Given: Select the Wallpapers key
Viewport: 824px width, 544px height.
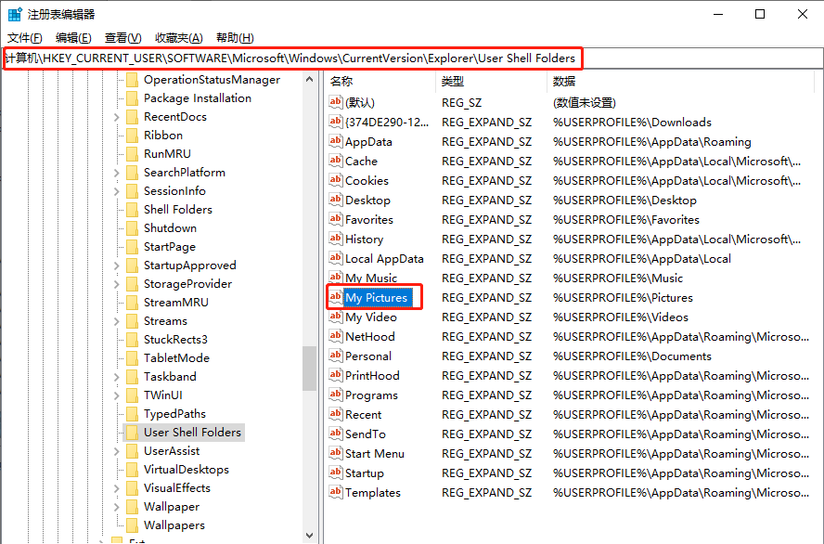Looking at the screenshot, I should (x=174, y=525).
